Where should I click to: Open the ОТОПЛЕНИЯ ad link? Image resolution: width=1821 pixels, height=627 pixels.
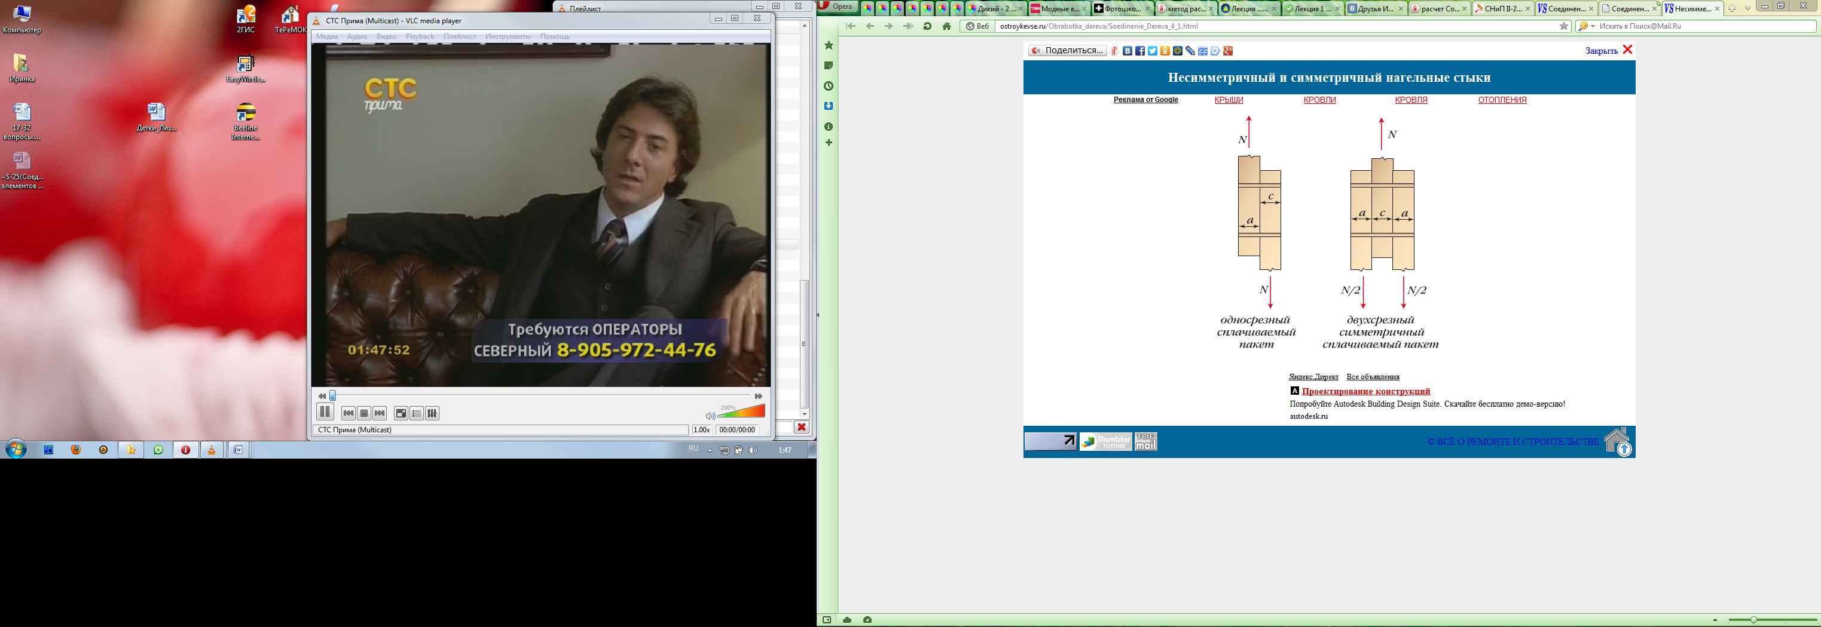coord(1502,100)
